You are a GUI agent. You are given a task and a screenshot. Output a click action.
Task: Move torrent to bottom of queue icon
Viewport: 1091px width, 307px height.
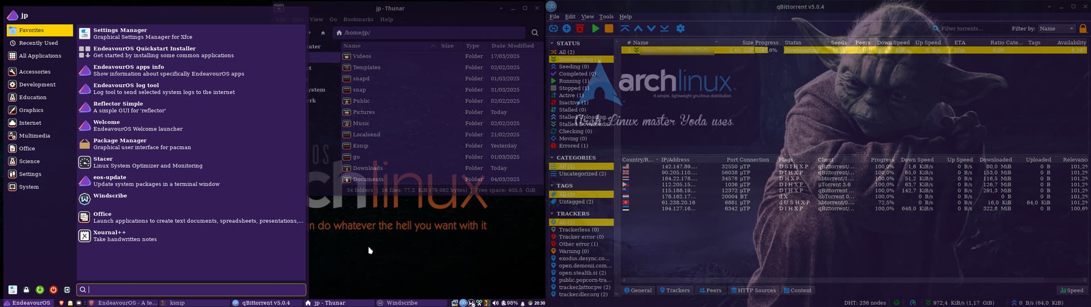pyautogui.click(x=664, y=28)
